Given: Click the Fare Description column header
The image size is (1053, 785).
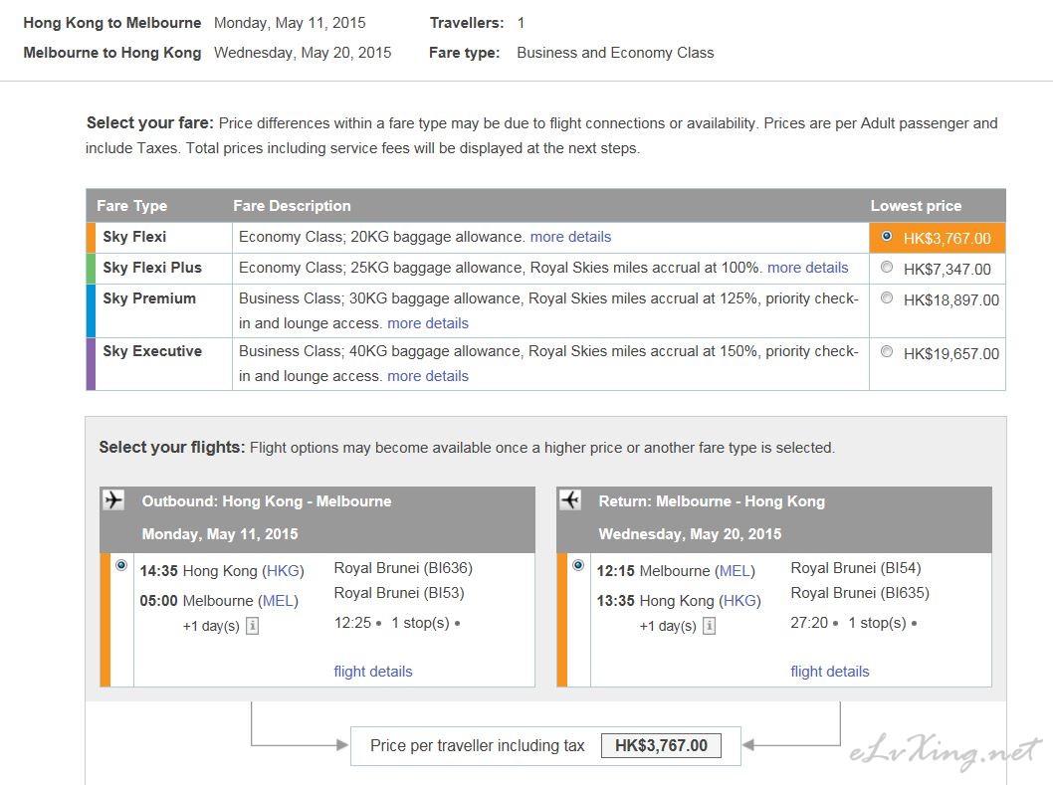Looking at the screenshot, I should [293, 206].
